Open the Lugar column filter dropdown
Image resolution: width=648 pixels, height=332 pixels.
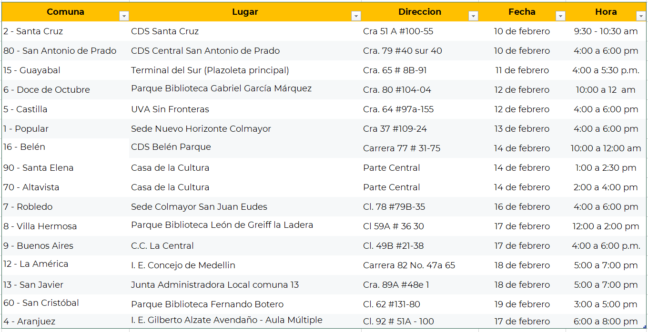click(x=356, y=16)
